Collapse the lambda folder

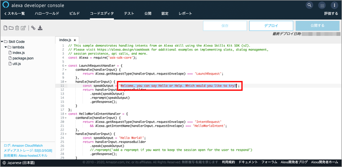[x=6, y=47]
